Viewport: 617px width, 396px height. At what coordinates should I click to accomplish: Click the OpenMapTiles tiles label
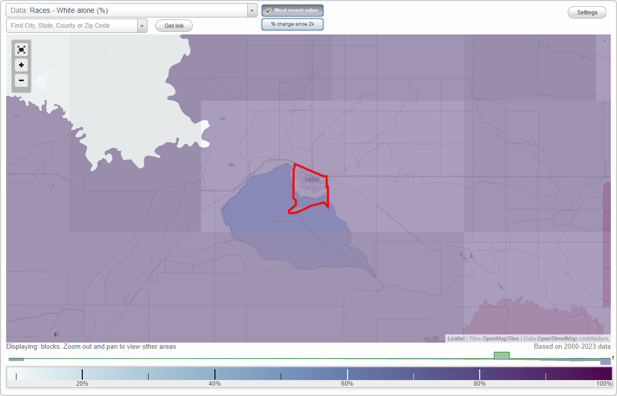[x=501, y=338]
